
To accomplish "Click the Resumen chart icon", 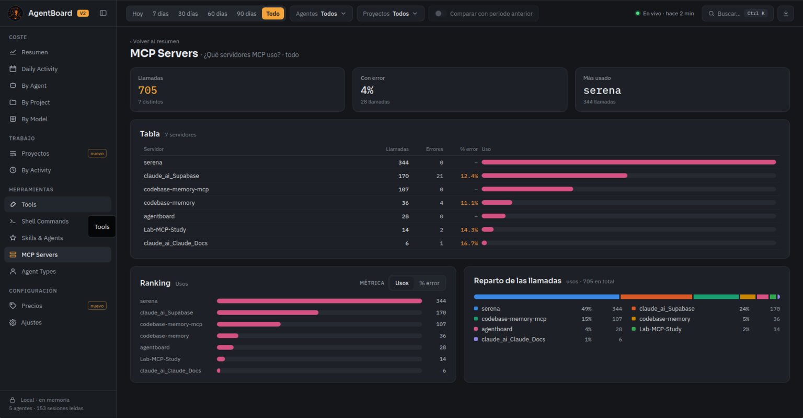I will pyautogui.click(x=13, y=52).
